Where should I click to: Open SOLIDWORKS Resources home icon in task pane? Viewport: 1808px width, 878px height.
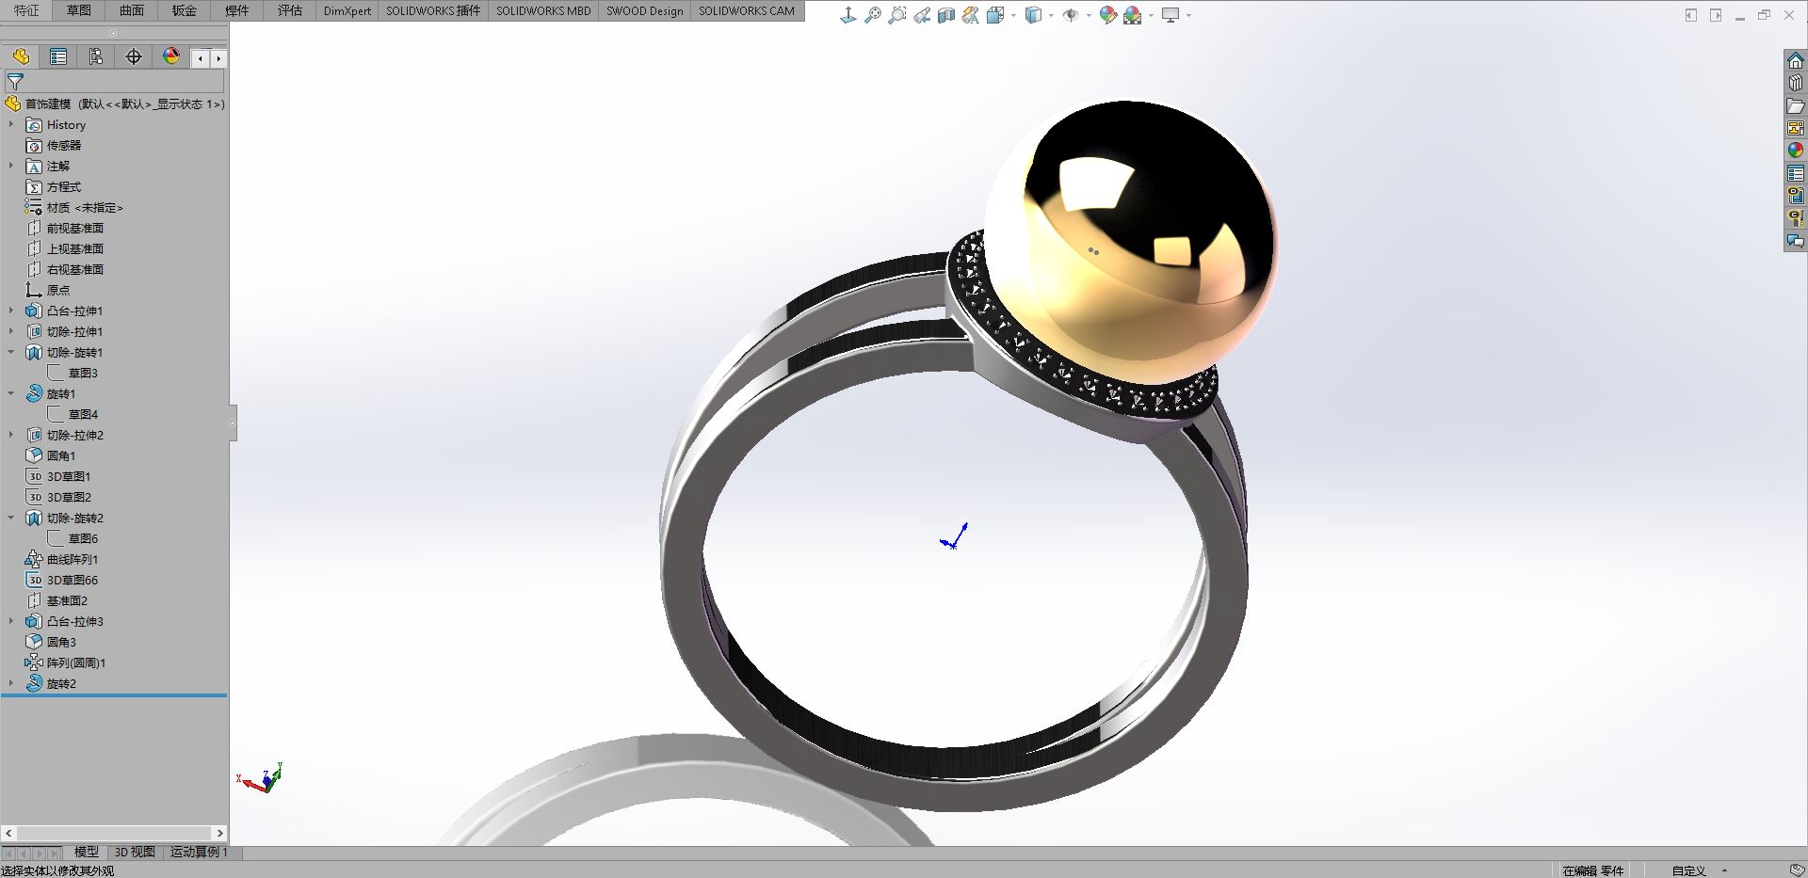click(x=1796, y=60)
